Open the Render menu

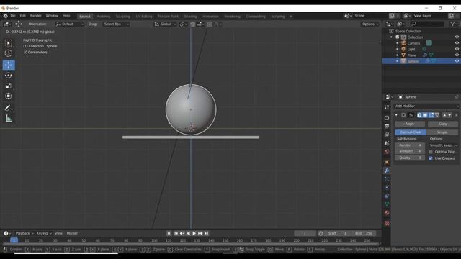(36, 16)
